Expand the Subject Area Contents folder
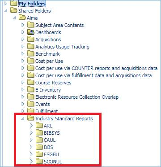 (x=23, y=25)
